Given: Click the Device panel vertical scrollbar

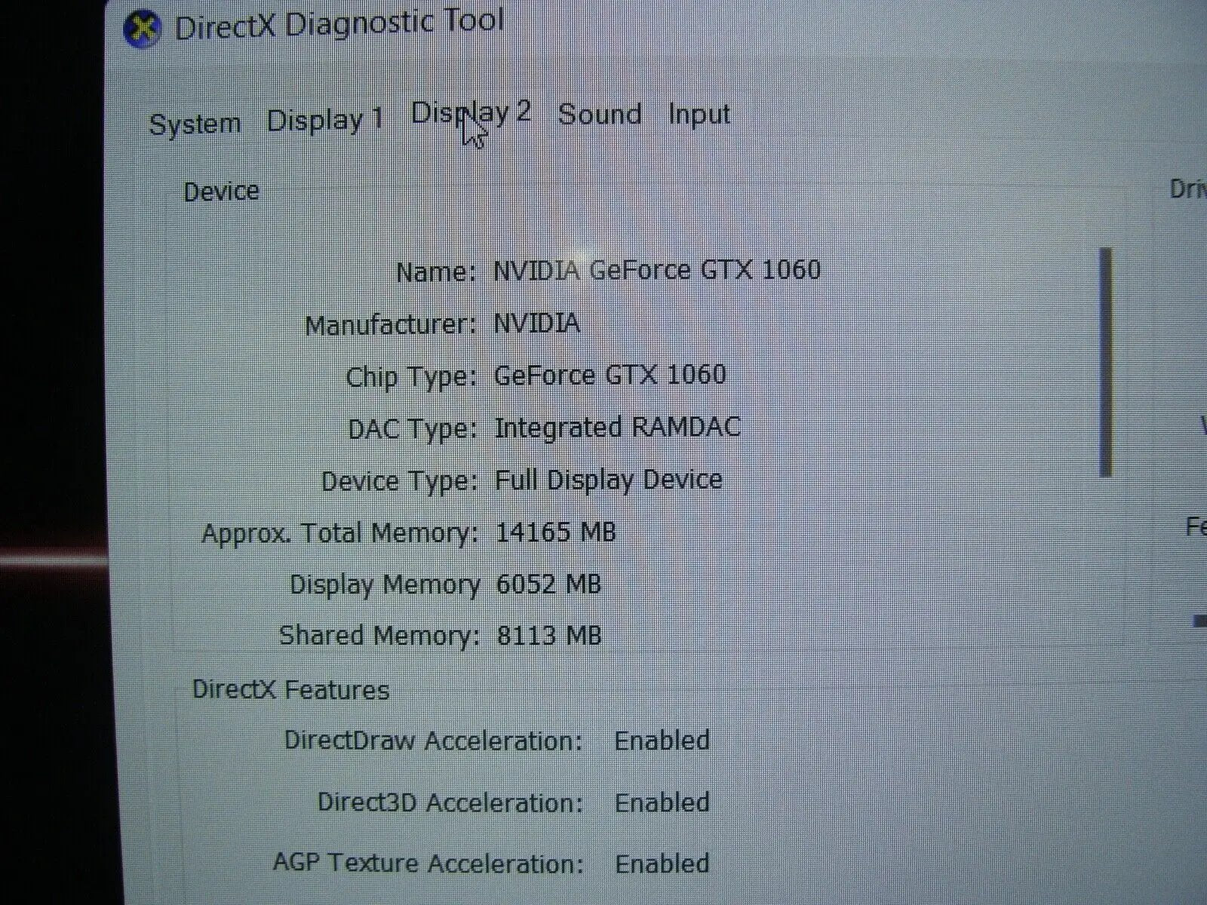Looking at the screenshot, I should [1106, 362].
